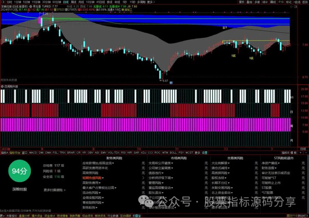The height and width of the screenshot is (218, 309).
Task: Click the small circle icon next to 深粮控股 title
Action: coord(31,7)
